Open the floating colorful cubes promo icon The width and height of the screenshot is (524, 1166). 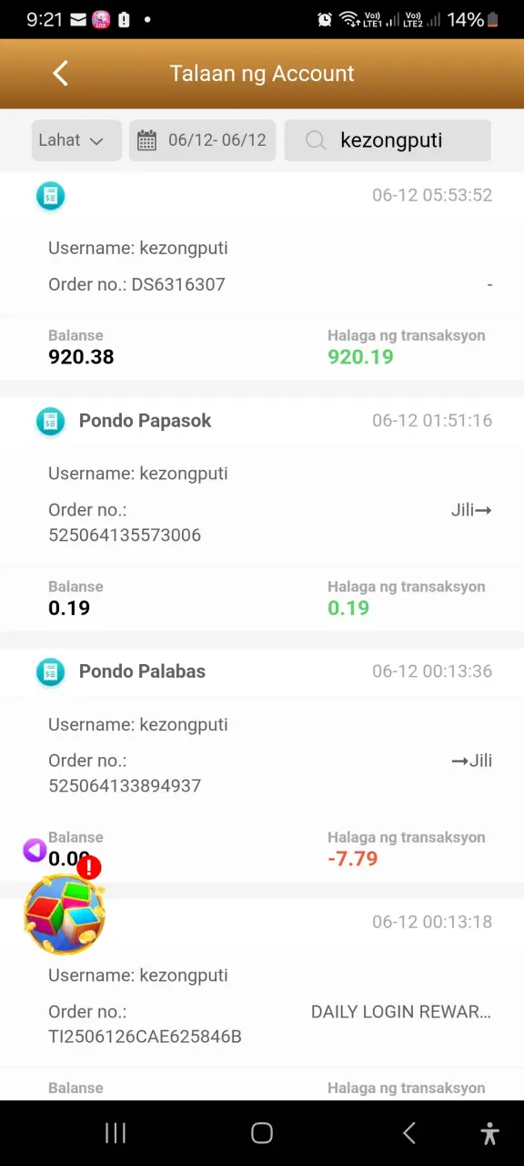coord(64,915)
